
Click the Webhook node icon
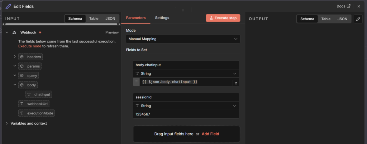pos(15,32)
